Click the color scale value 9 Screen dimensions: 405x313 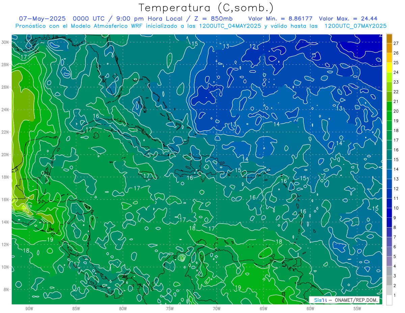click(395, 218)
